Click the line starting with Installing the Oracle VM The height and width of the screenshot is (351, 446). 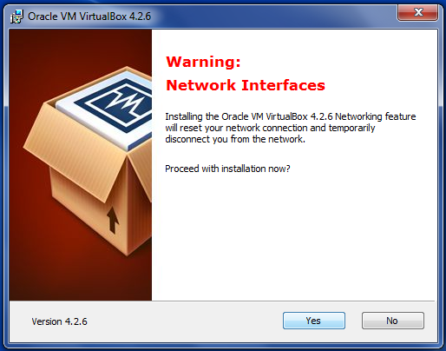[x=291, y=116]
